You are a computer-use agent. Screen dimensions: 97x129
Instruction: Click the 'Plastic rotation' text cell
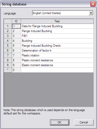[57, 55]
